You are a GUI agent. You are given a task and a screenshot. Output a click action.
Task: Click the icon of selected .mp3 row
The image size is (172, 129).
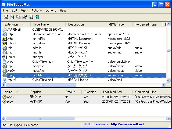click(4, 75)
